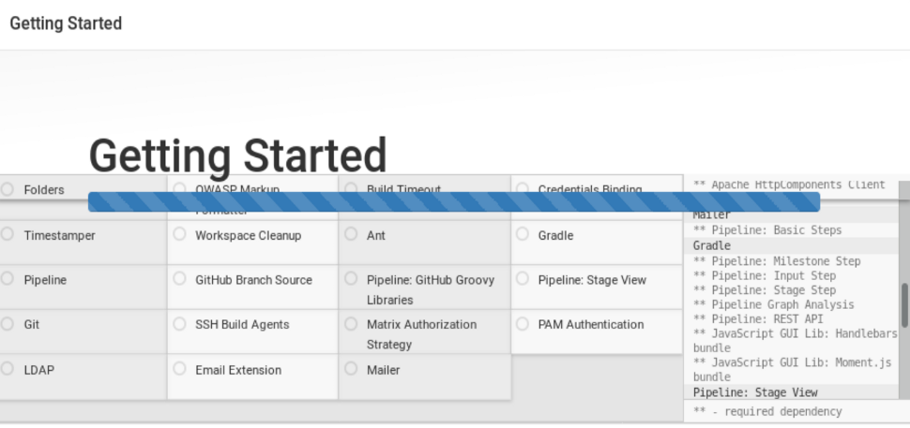The width and height of the screenshot is (910, 428).
Task: Select the Email Extension plugin name
Action: [x=238, y=370]
